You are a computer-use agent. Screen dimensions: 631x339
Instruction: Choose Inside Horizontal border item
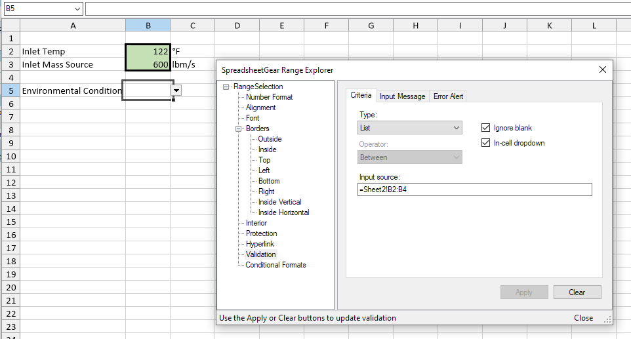tap(283, 212)
